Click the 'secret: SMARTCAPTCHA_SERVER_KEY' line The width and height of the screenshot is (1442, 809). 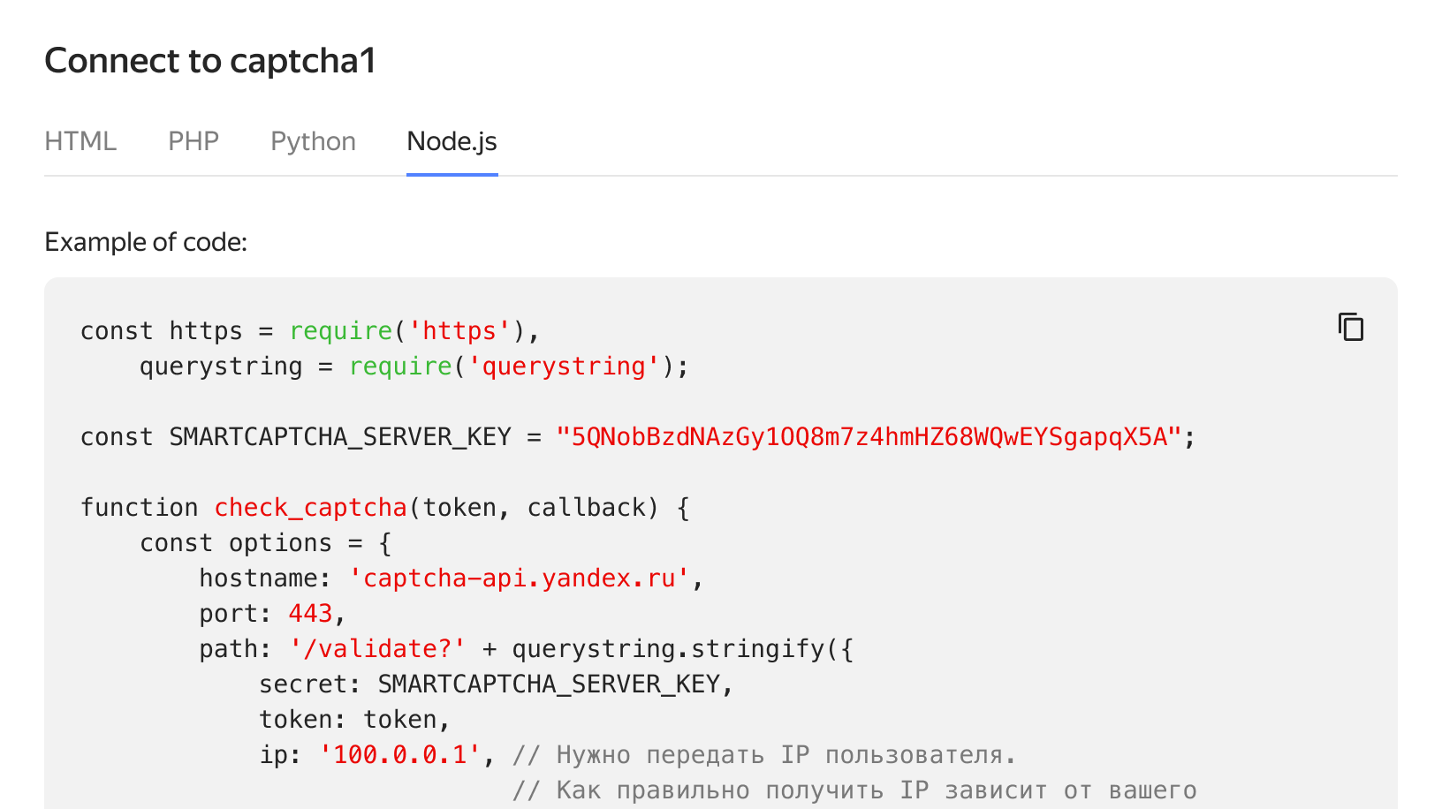coord(496,684)
